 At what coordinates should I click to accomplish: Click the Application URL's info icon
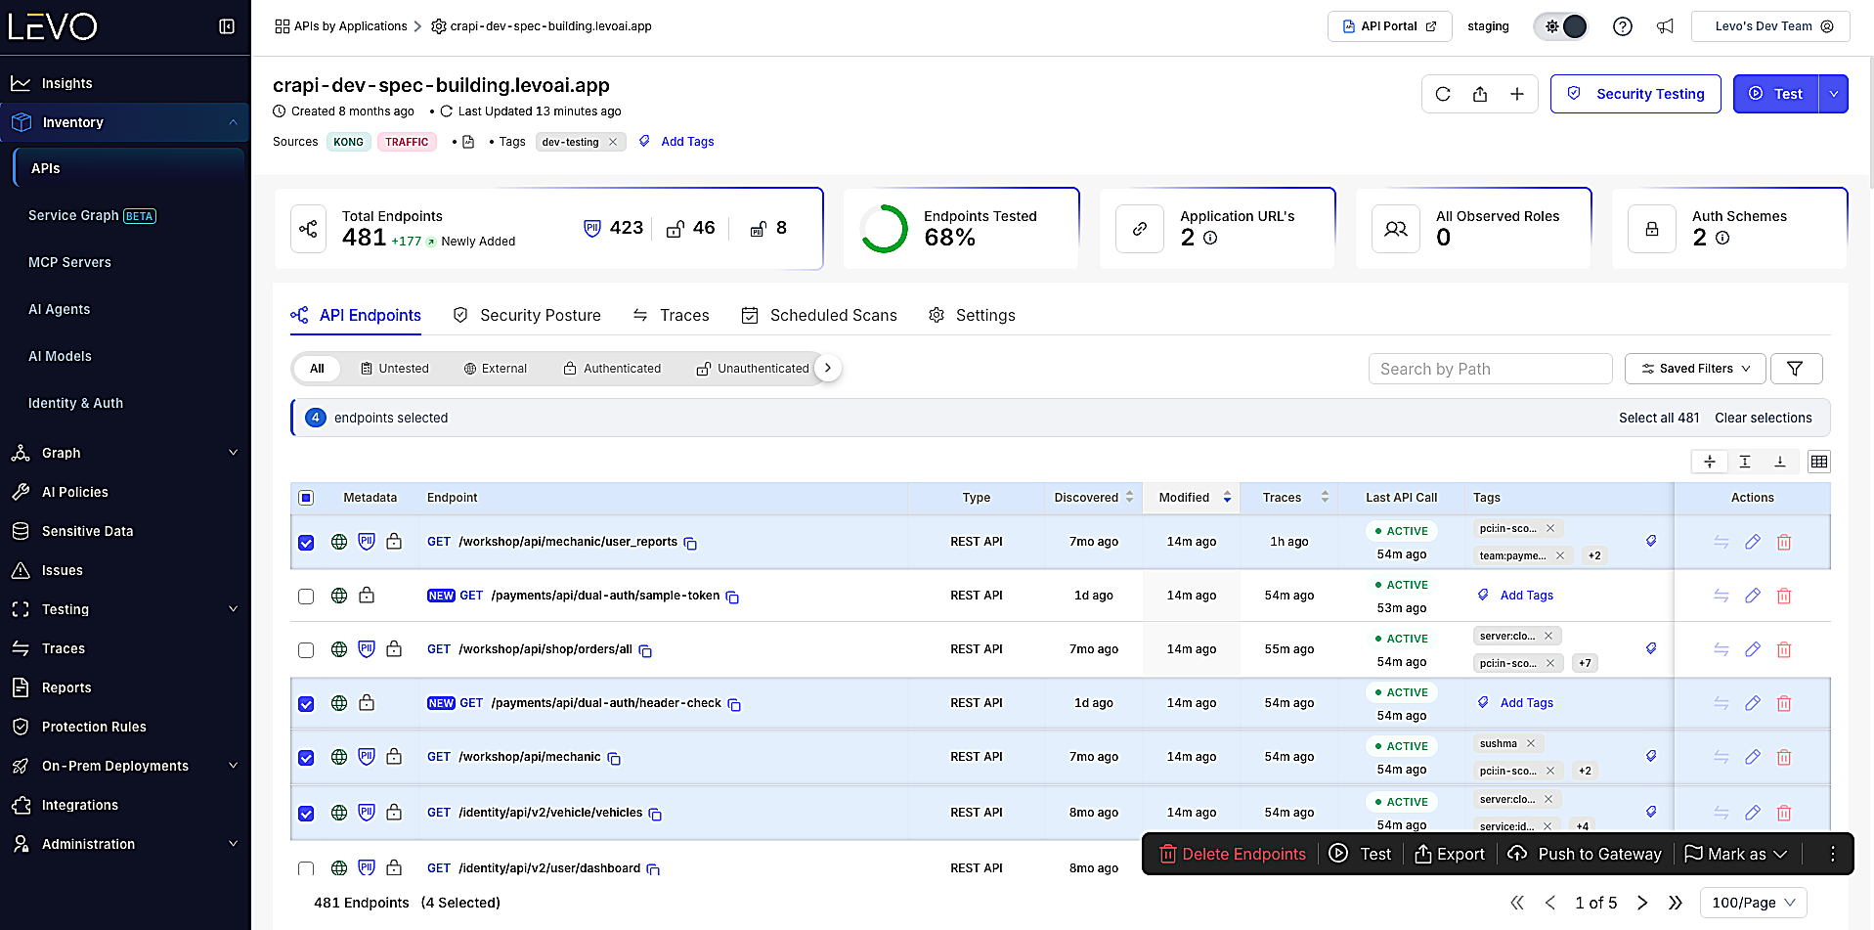point(1210,238)
